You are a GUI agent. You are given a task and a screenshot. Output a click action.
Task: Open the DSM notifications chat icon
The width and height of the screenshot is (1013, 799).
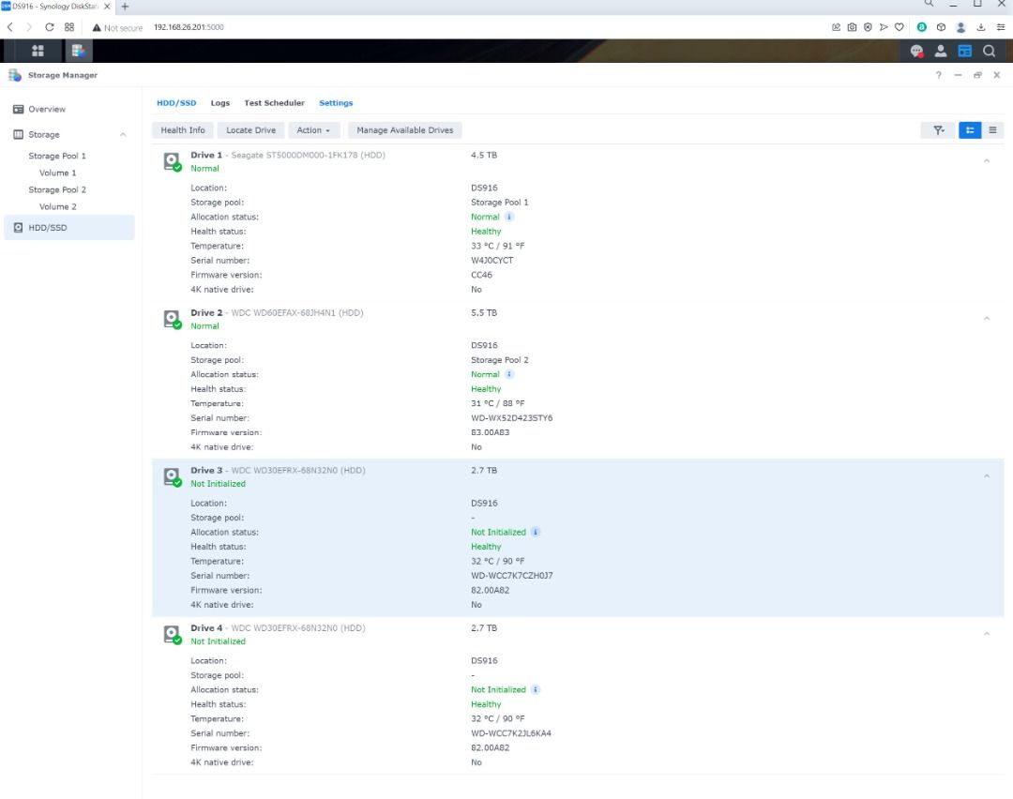pyautogui.click(x=916, y=51)
